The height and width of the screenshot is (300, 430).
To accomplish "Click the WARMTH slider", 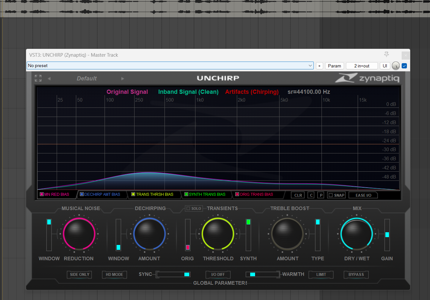I will coord(263,274).
